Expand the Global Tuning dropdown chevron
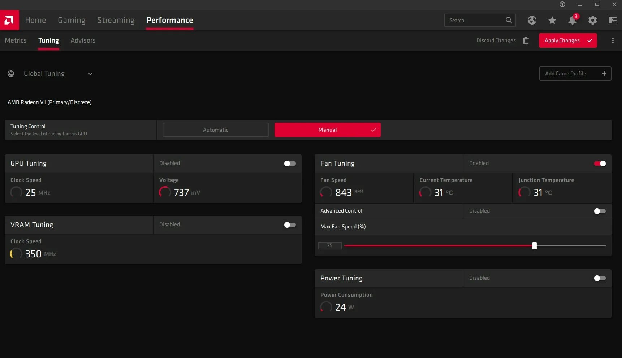This screenshot has width=622, height=358. coord(90,74)
